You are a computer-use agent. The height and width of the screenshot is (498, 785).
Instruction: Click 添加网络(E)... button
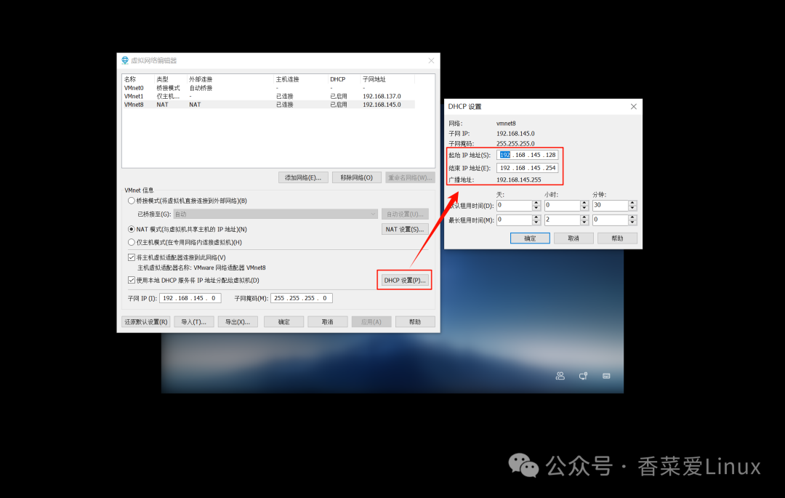303,177
